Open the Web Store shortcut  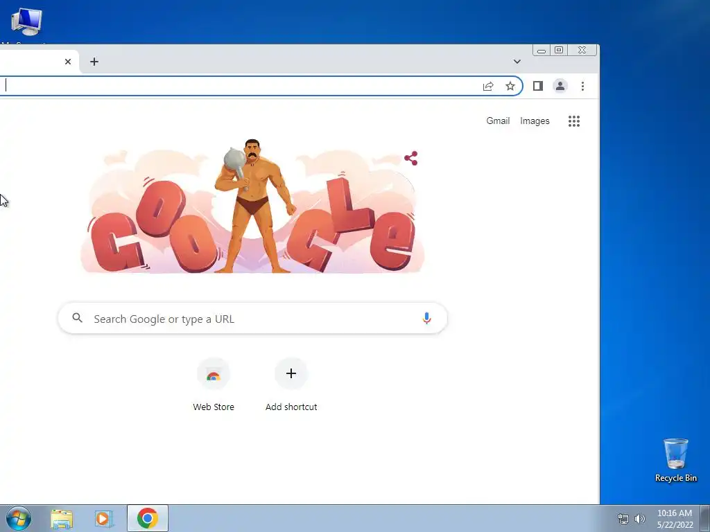click(214, 385)
